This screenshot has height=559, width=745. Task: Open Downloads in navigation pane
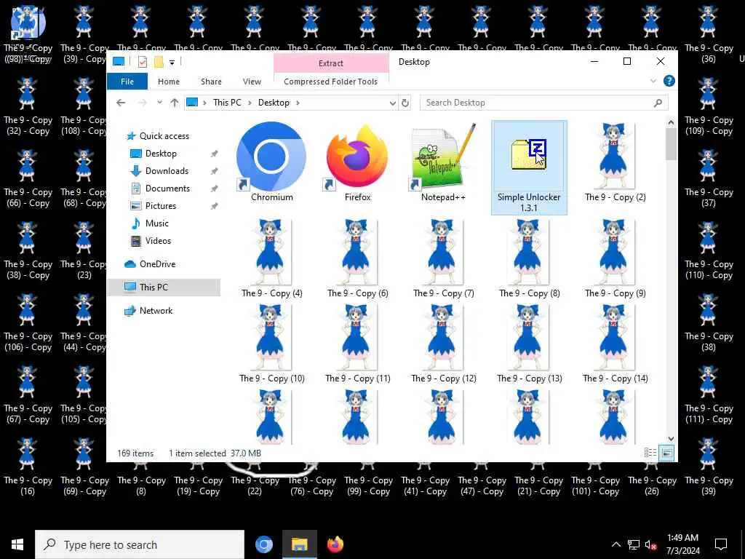[x=167, y=171]
